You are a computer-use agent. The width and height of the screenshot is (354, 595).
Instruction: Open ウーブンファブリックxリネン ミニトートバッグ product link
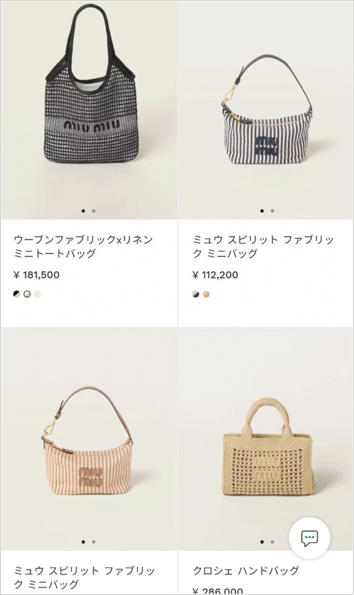click(x=83, y=246)
